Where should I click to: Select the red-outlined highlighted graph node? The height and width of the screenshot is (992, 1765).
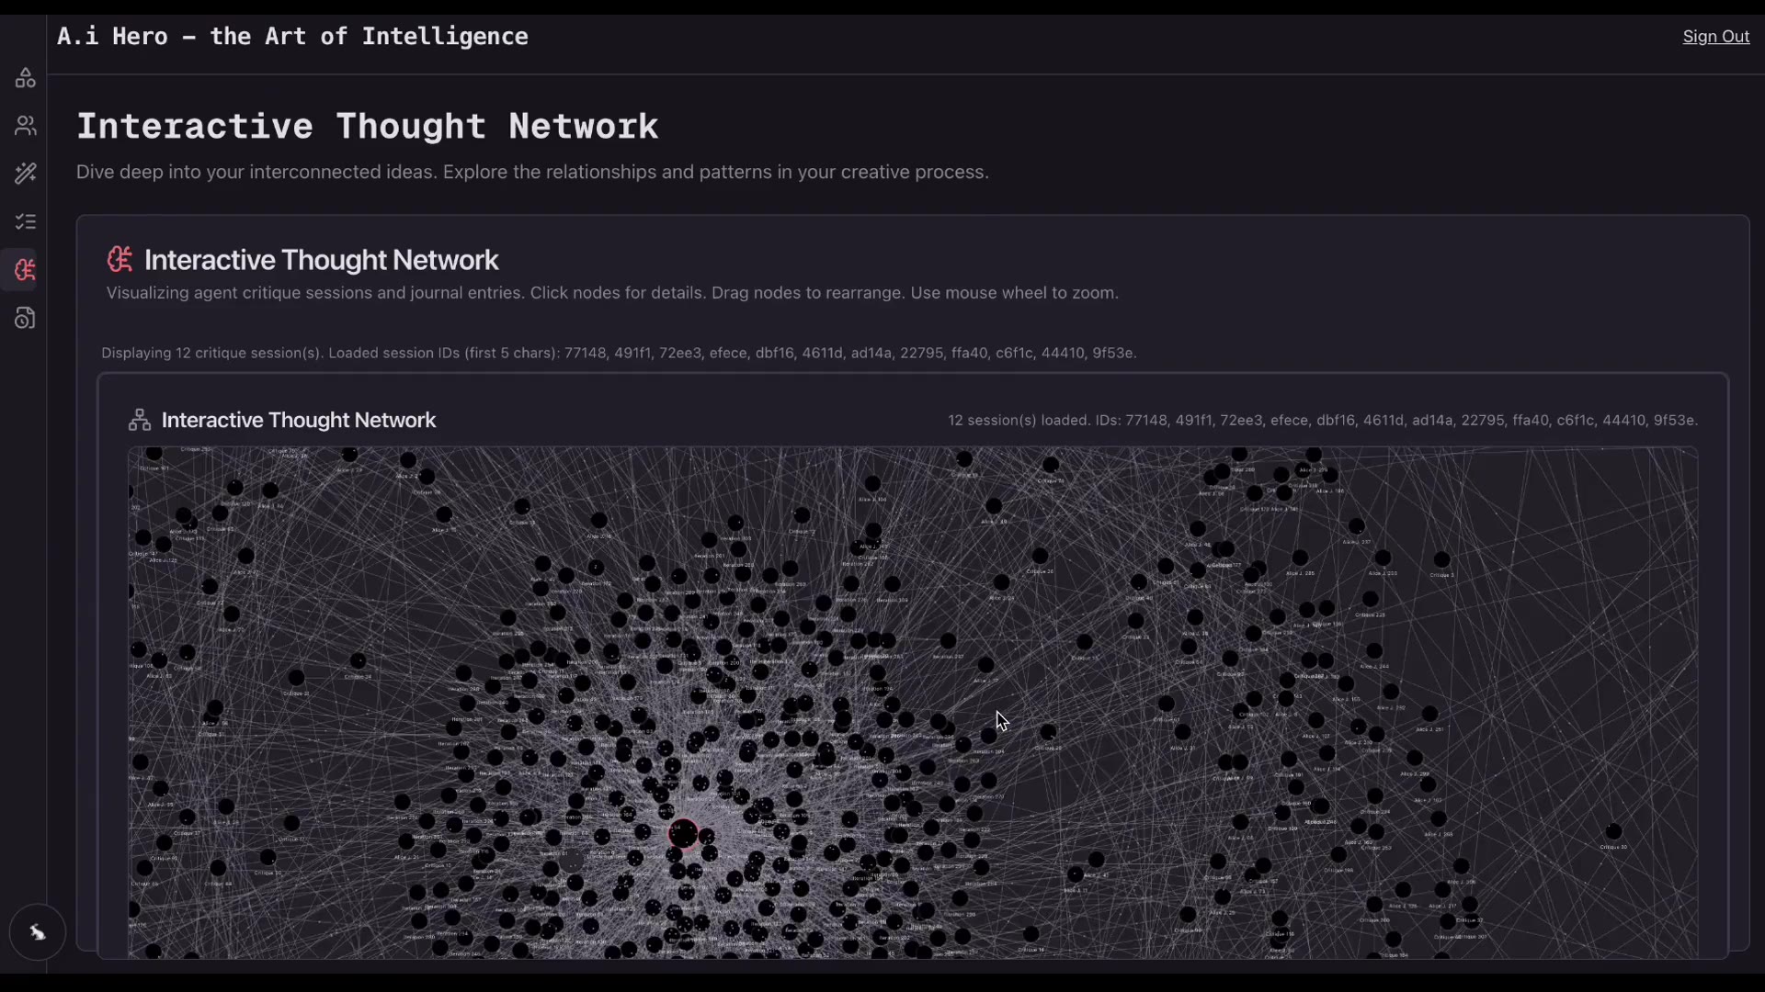[683, 834]
